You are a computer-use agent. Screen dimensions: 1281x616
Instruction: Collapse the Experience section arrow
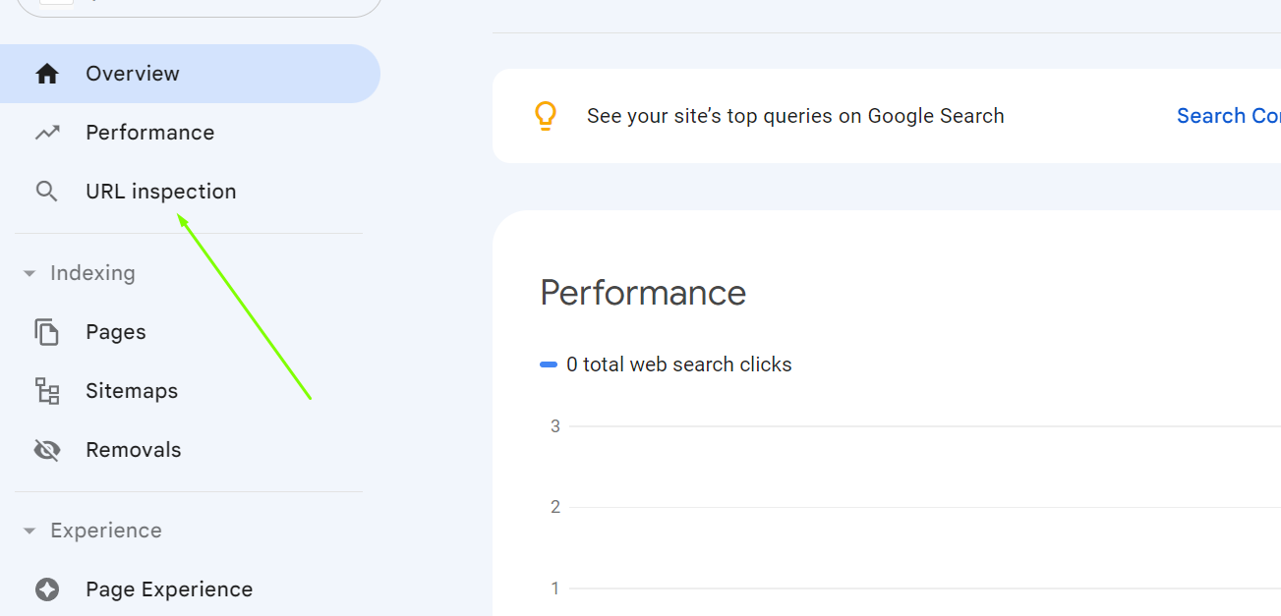(29, 531)
